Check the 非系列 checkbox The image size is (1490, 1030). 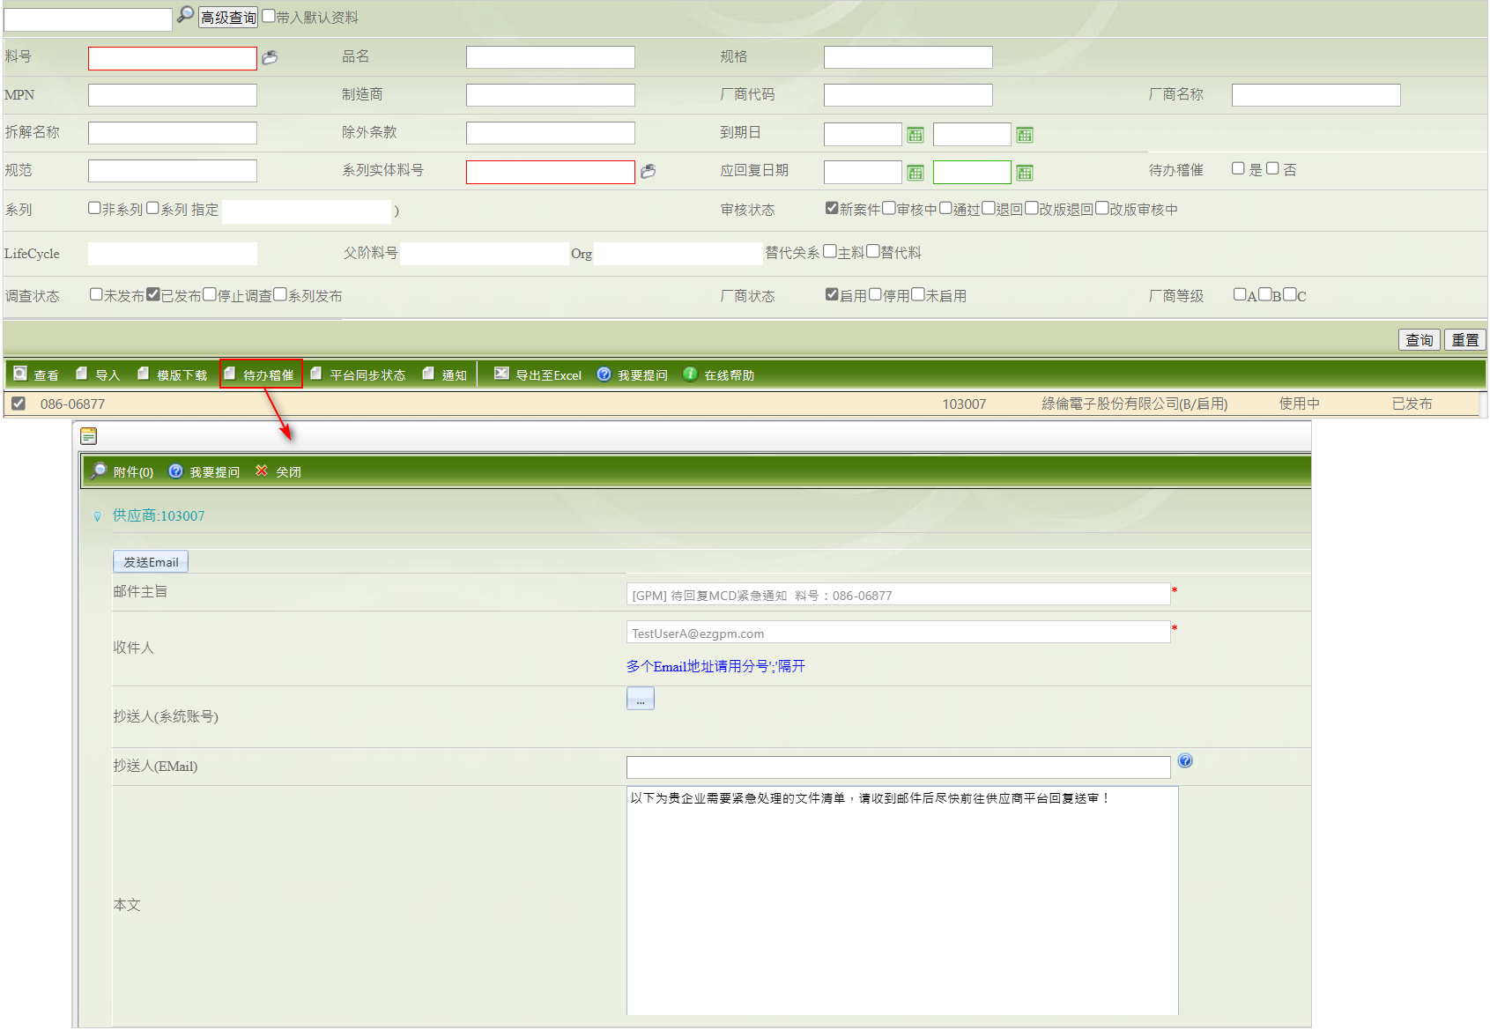[x=94, y=208]
